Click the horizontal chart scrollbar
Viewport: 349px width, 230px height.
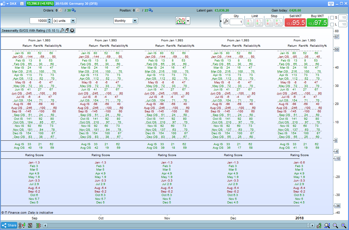click(178, 226)
